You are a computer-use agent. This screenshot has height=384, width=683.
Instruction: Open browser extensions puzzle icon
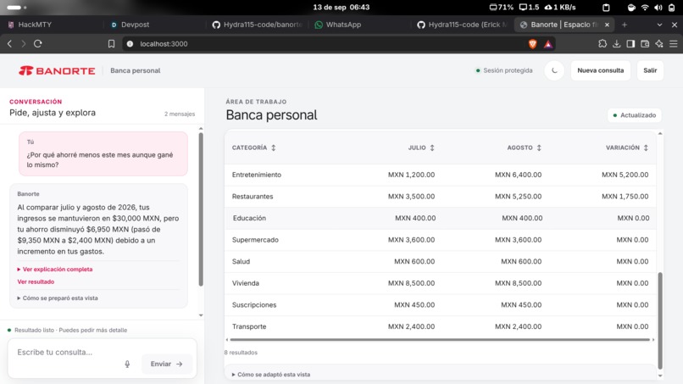pos(602,43)
